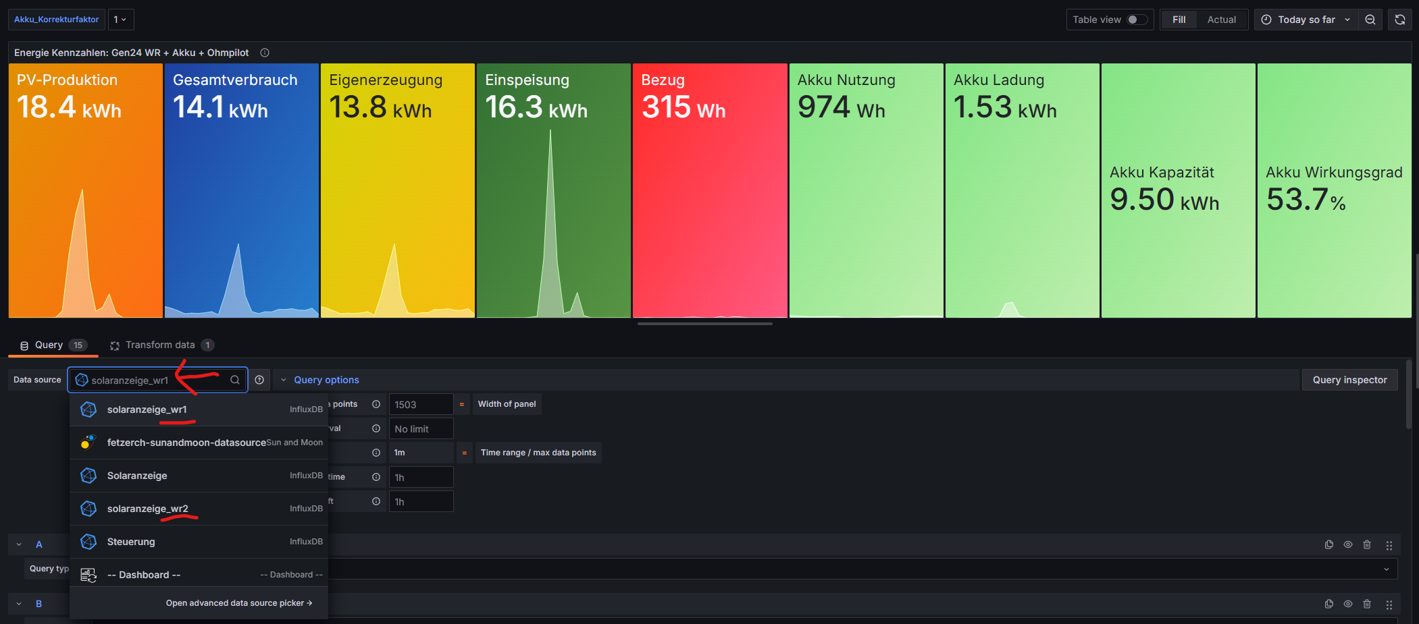Click the Max data points input field
1419x624 pixels.
(x=420, y=405)
